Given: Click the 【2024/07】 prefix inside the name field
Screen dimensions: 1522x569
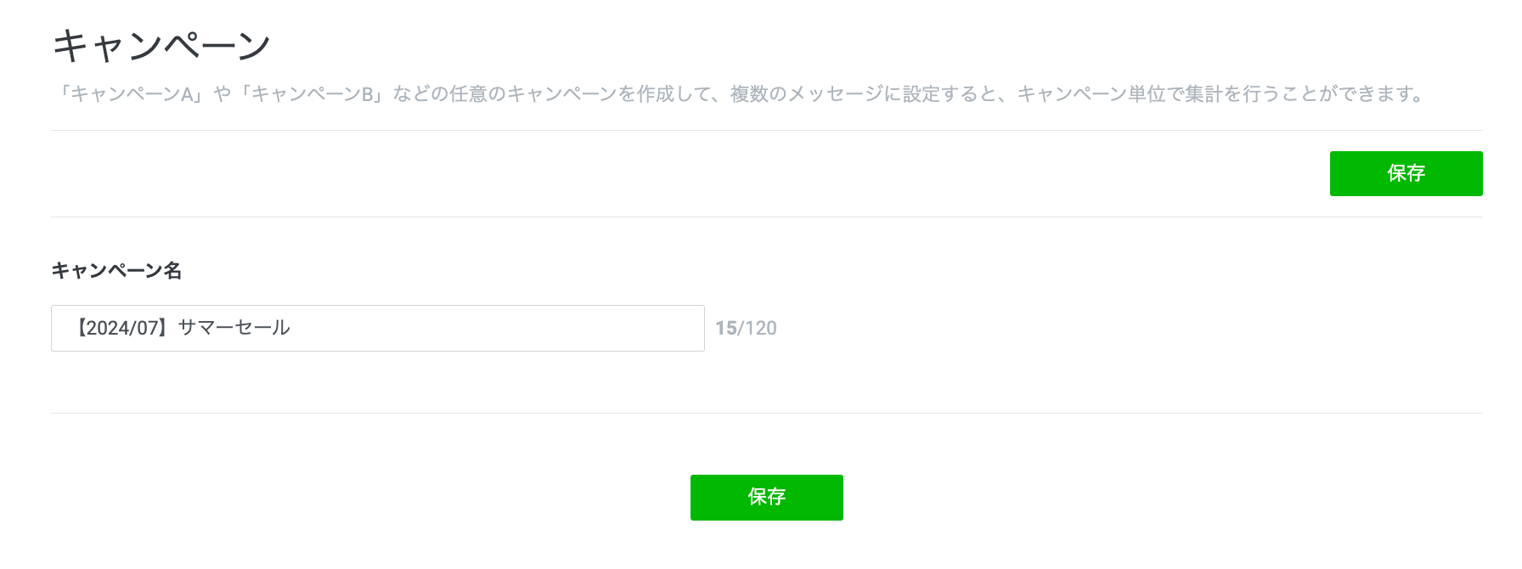Looking at the screenshot, I should pos(121,328).
